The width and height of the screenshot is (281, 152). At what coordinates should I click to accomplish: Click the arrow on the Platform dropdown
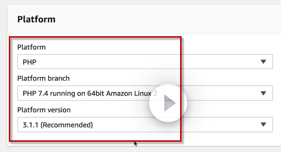tap(263, 62)
